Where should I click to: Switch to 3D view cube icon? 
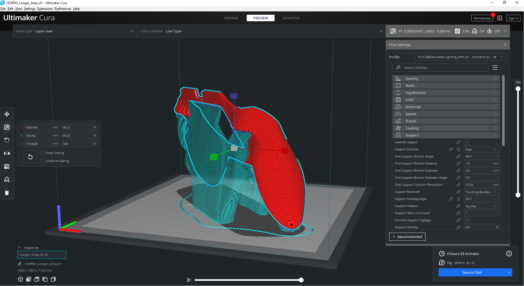coord(20,279)
